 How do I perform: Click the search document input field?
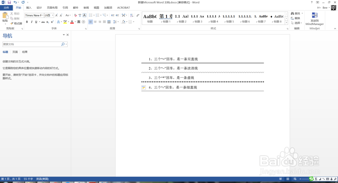point(32,44)
